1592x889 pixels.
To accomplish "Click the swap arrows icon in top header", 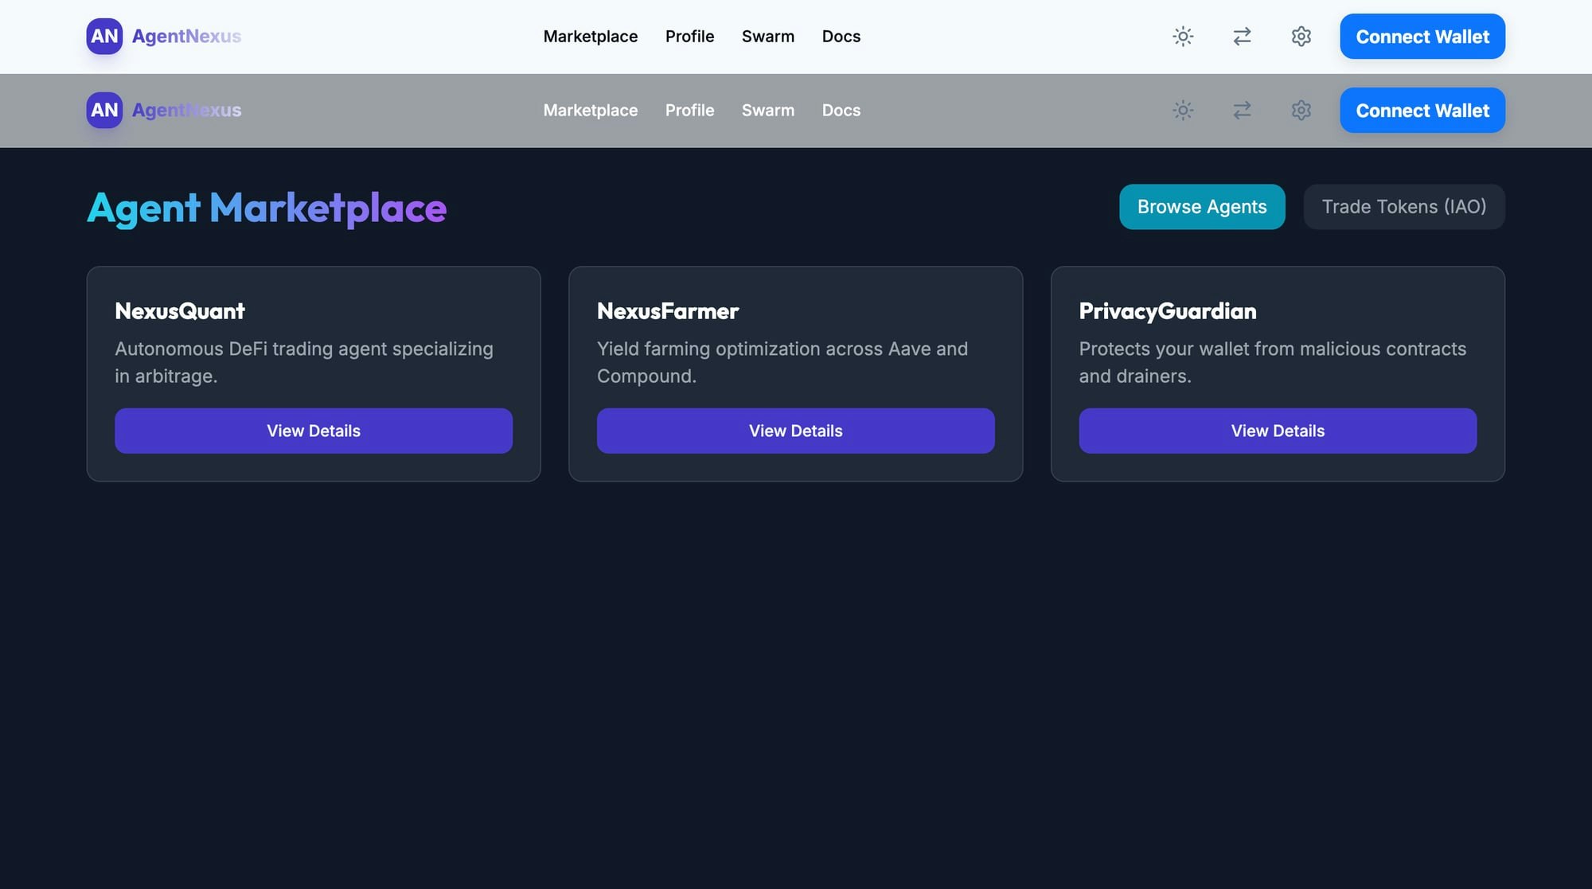I will pyautogui.click(x=1242, y=37).
